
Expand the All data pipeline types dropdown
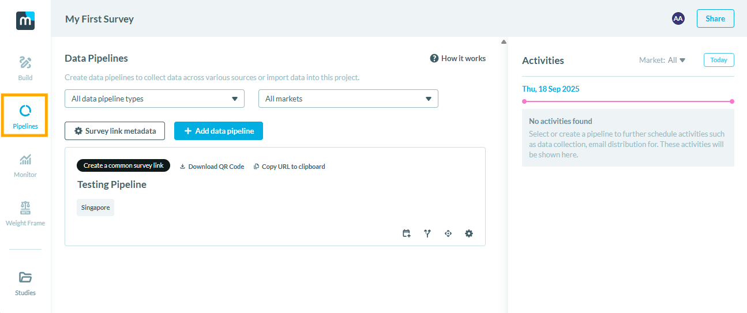(x=155, y=99)
